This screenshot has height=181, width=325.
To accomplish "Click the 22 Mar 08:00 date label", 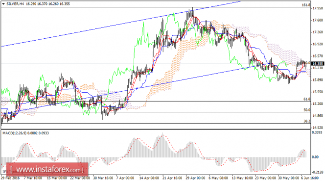I will [80, 178].
